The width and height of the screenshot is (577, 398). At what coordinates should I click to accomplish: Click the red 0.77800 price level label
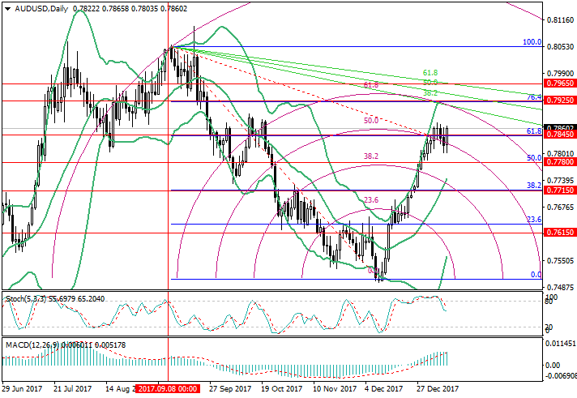[560, 162]
